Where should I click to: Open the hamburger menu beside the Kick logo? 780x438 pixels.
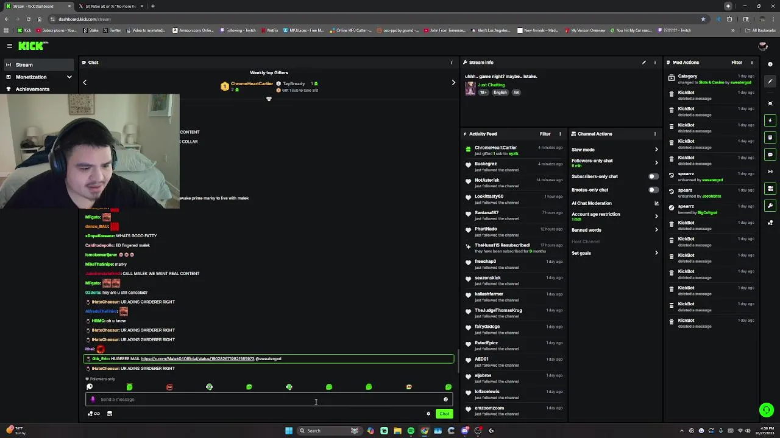pyautogui.click(x=10, y=46)
